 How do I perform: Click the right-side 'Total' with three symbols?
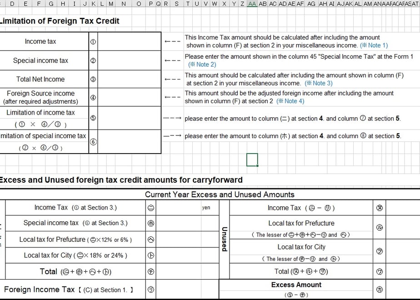[x=301, y=272]
